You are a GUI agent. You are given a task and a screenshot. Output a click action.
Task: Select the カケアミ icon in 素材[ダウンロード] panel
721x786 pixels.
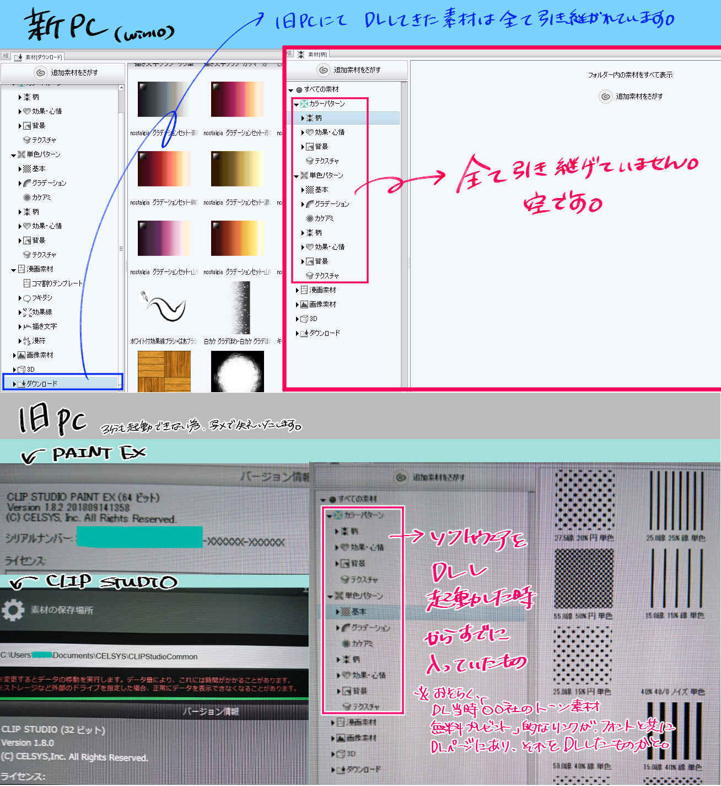coord(27,197)
